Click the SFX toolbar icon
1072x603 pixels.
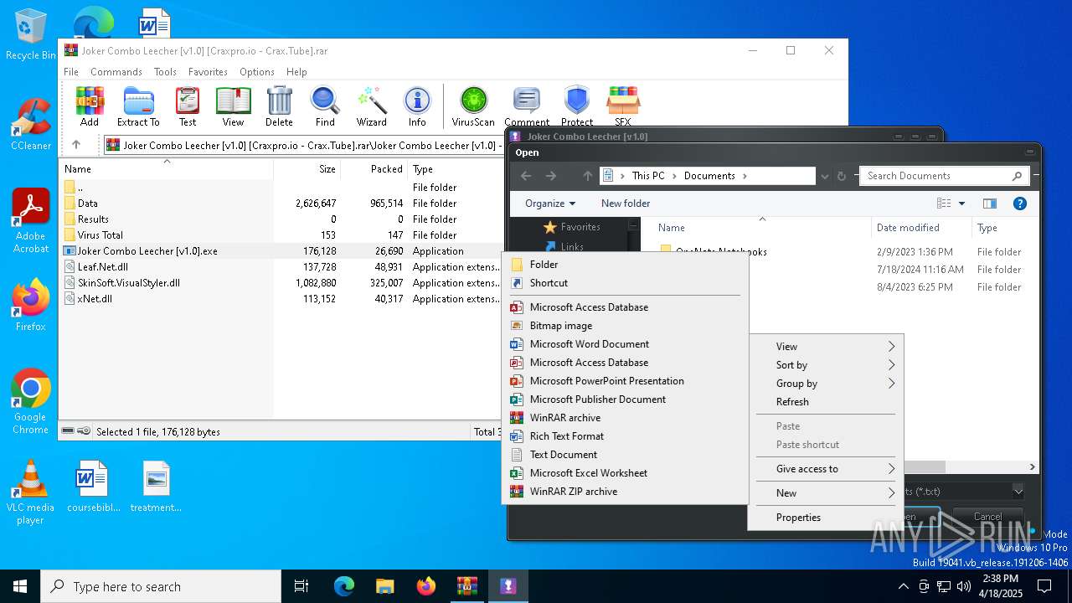click(x=623, y=106)
